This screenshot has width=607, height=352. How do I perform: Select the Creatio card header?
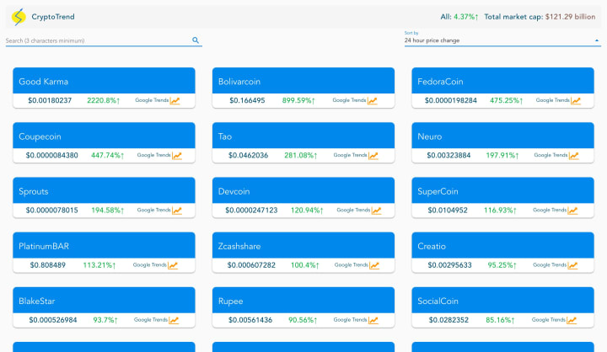pyautogui.click(x=502, y=246)
